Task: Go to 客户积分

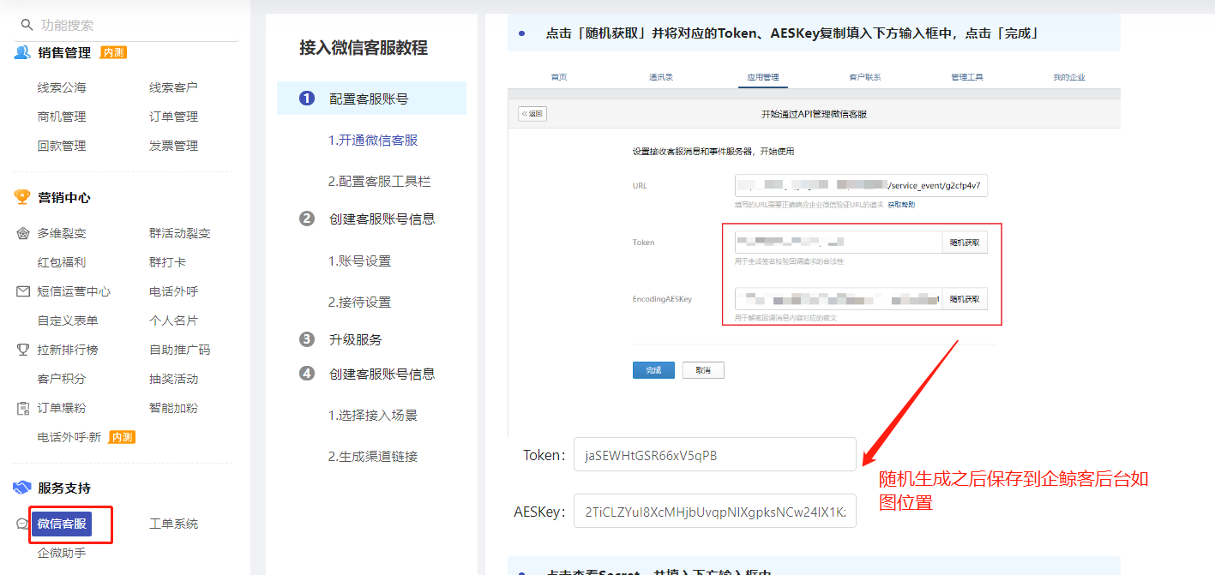Action: point(62,379)
